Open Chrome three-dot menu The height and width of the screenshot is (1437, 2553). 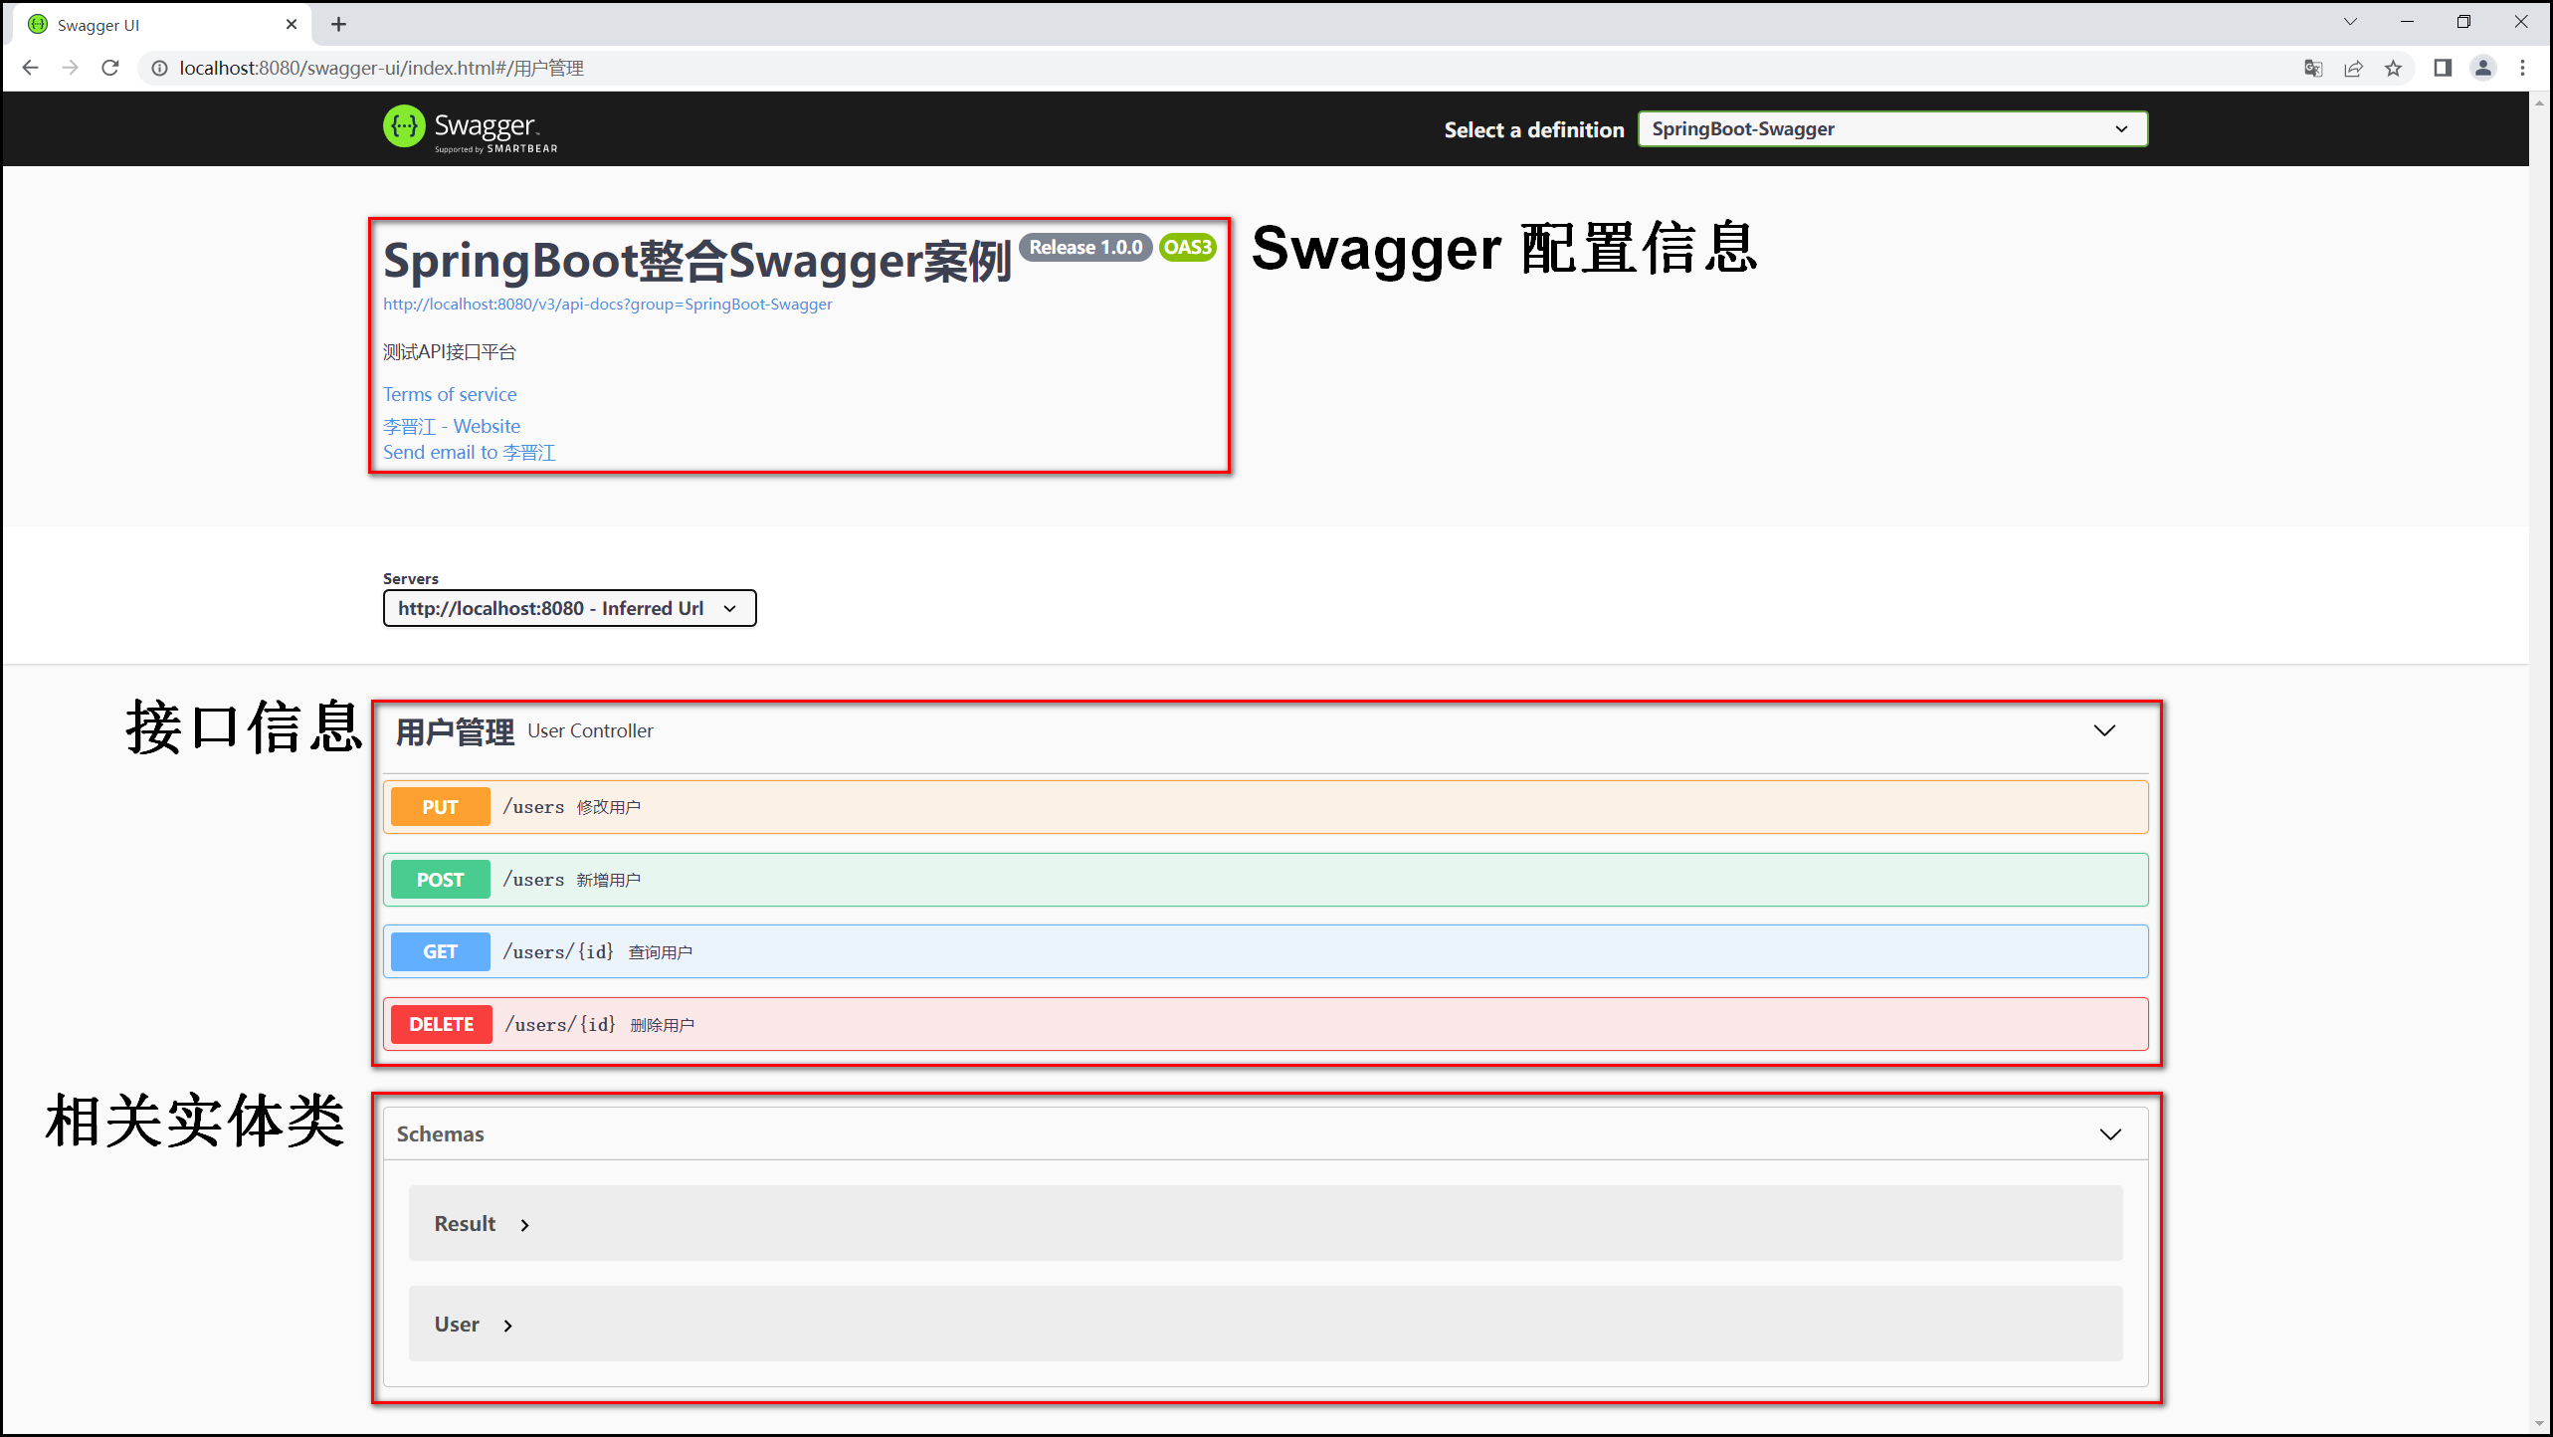(x=2522, y=68)
